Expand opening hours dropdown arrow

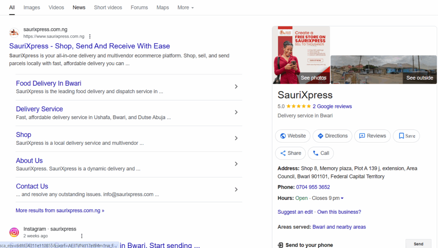342,198
